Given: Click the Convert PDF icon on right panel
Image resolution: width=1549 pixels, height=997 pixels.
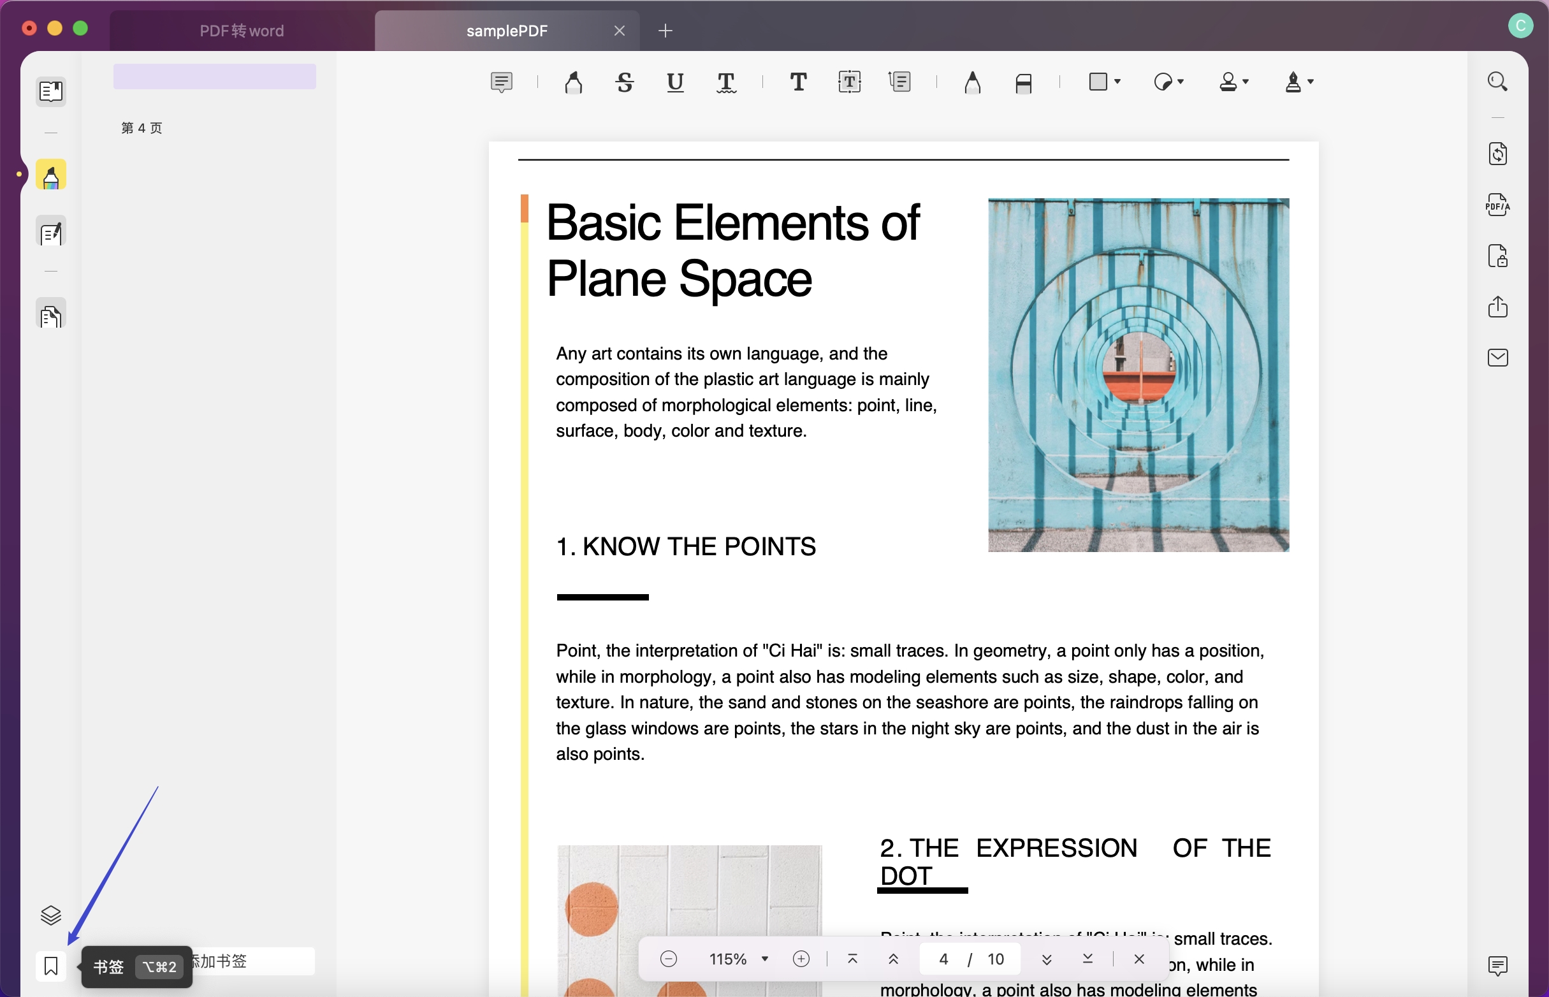Looking at the screenshot, I should [1497, 154].
